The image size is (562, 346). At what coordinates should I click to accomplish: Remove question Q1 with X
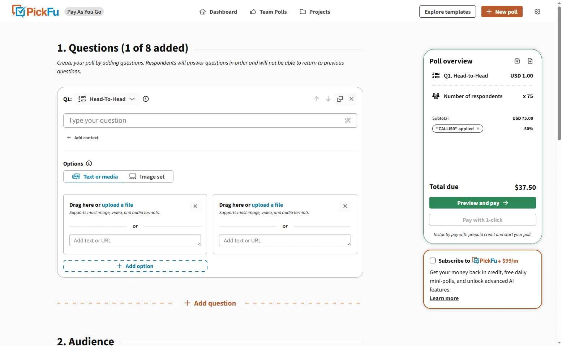[x=351, y=99]
